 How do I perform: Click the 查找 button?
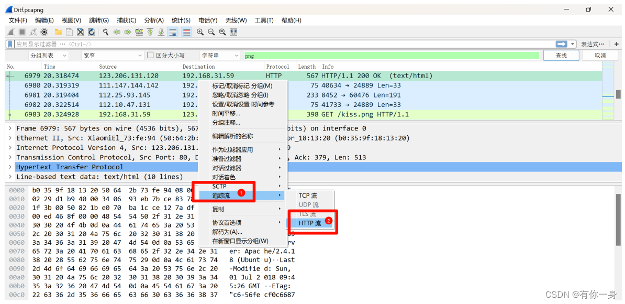pyautogui.click(x=560, y=55)
